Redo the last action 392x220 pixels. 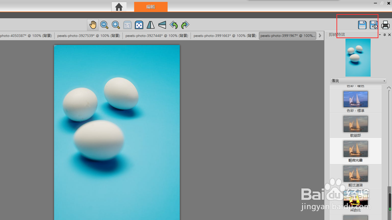coord(185,25)
